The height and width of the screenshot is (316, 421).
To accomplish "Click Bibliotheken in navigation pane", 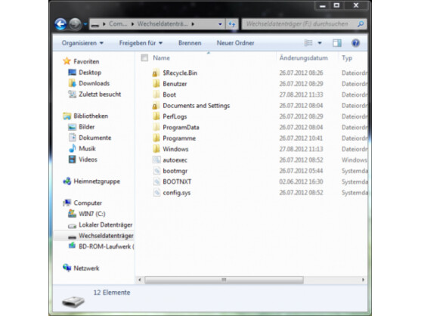I will pos(91,116).
